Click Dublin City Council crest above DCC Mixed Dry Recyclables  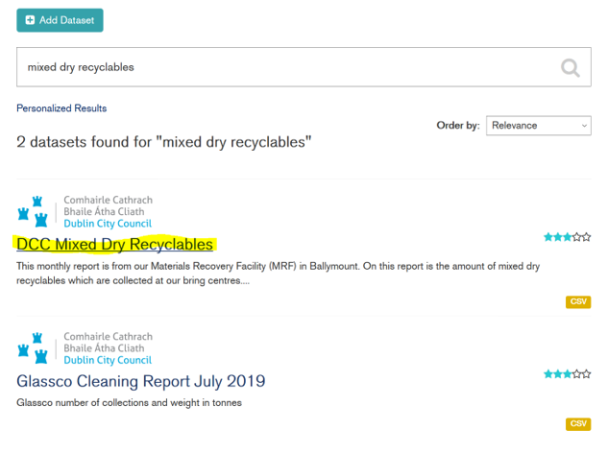coord(34,212)
